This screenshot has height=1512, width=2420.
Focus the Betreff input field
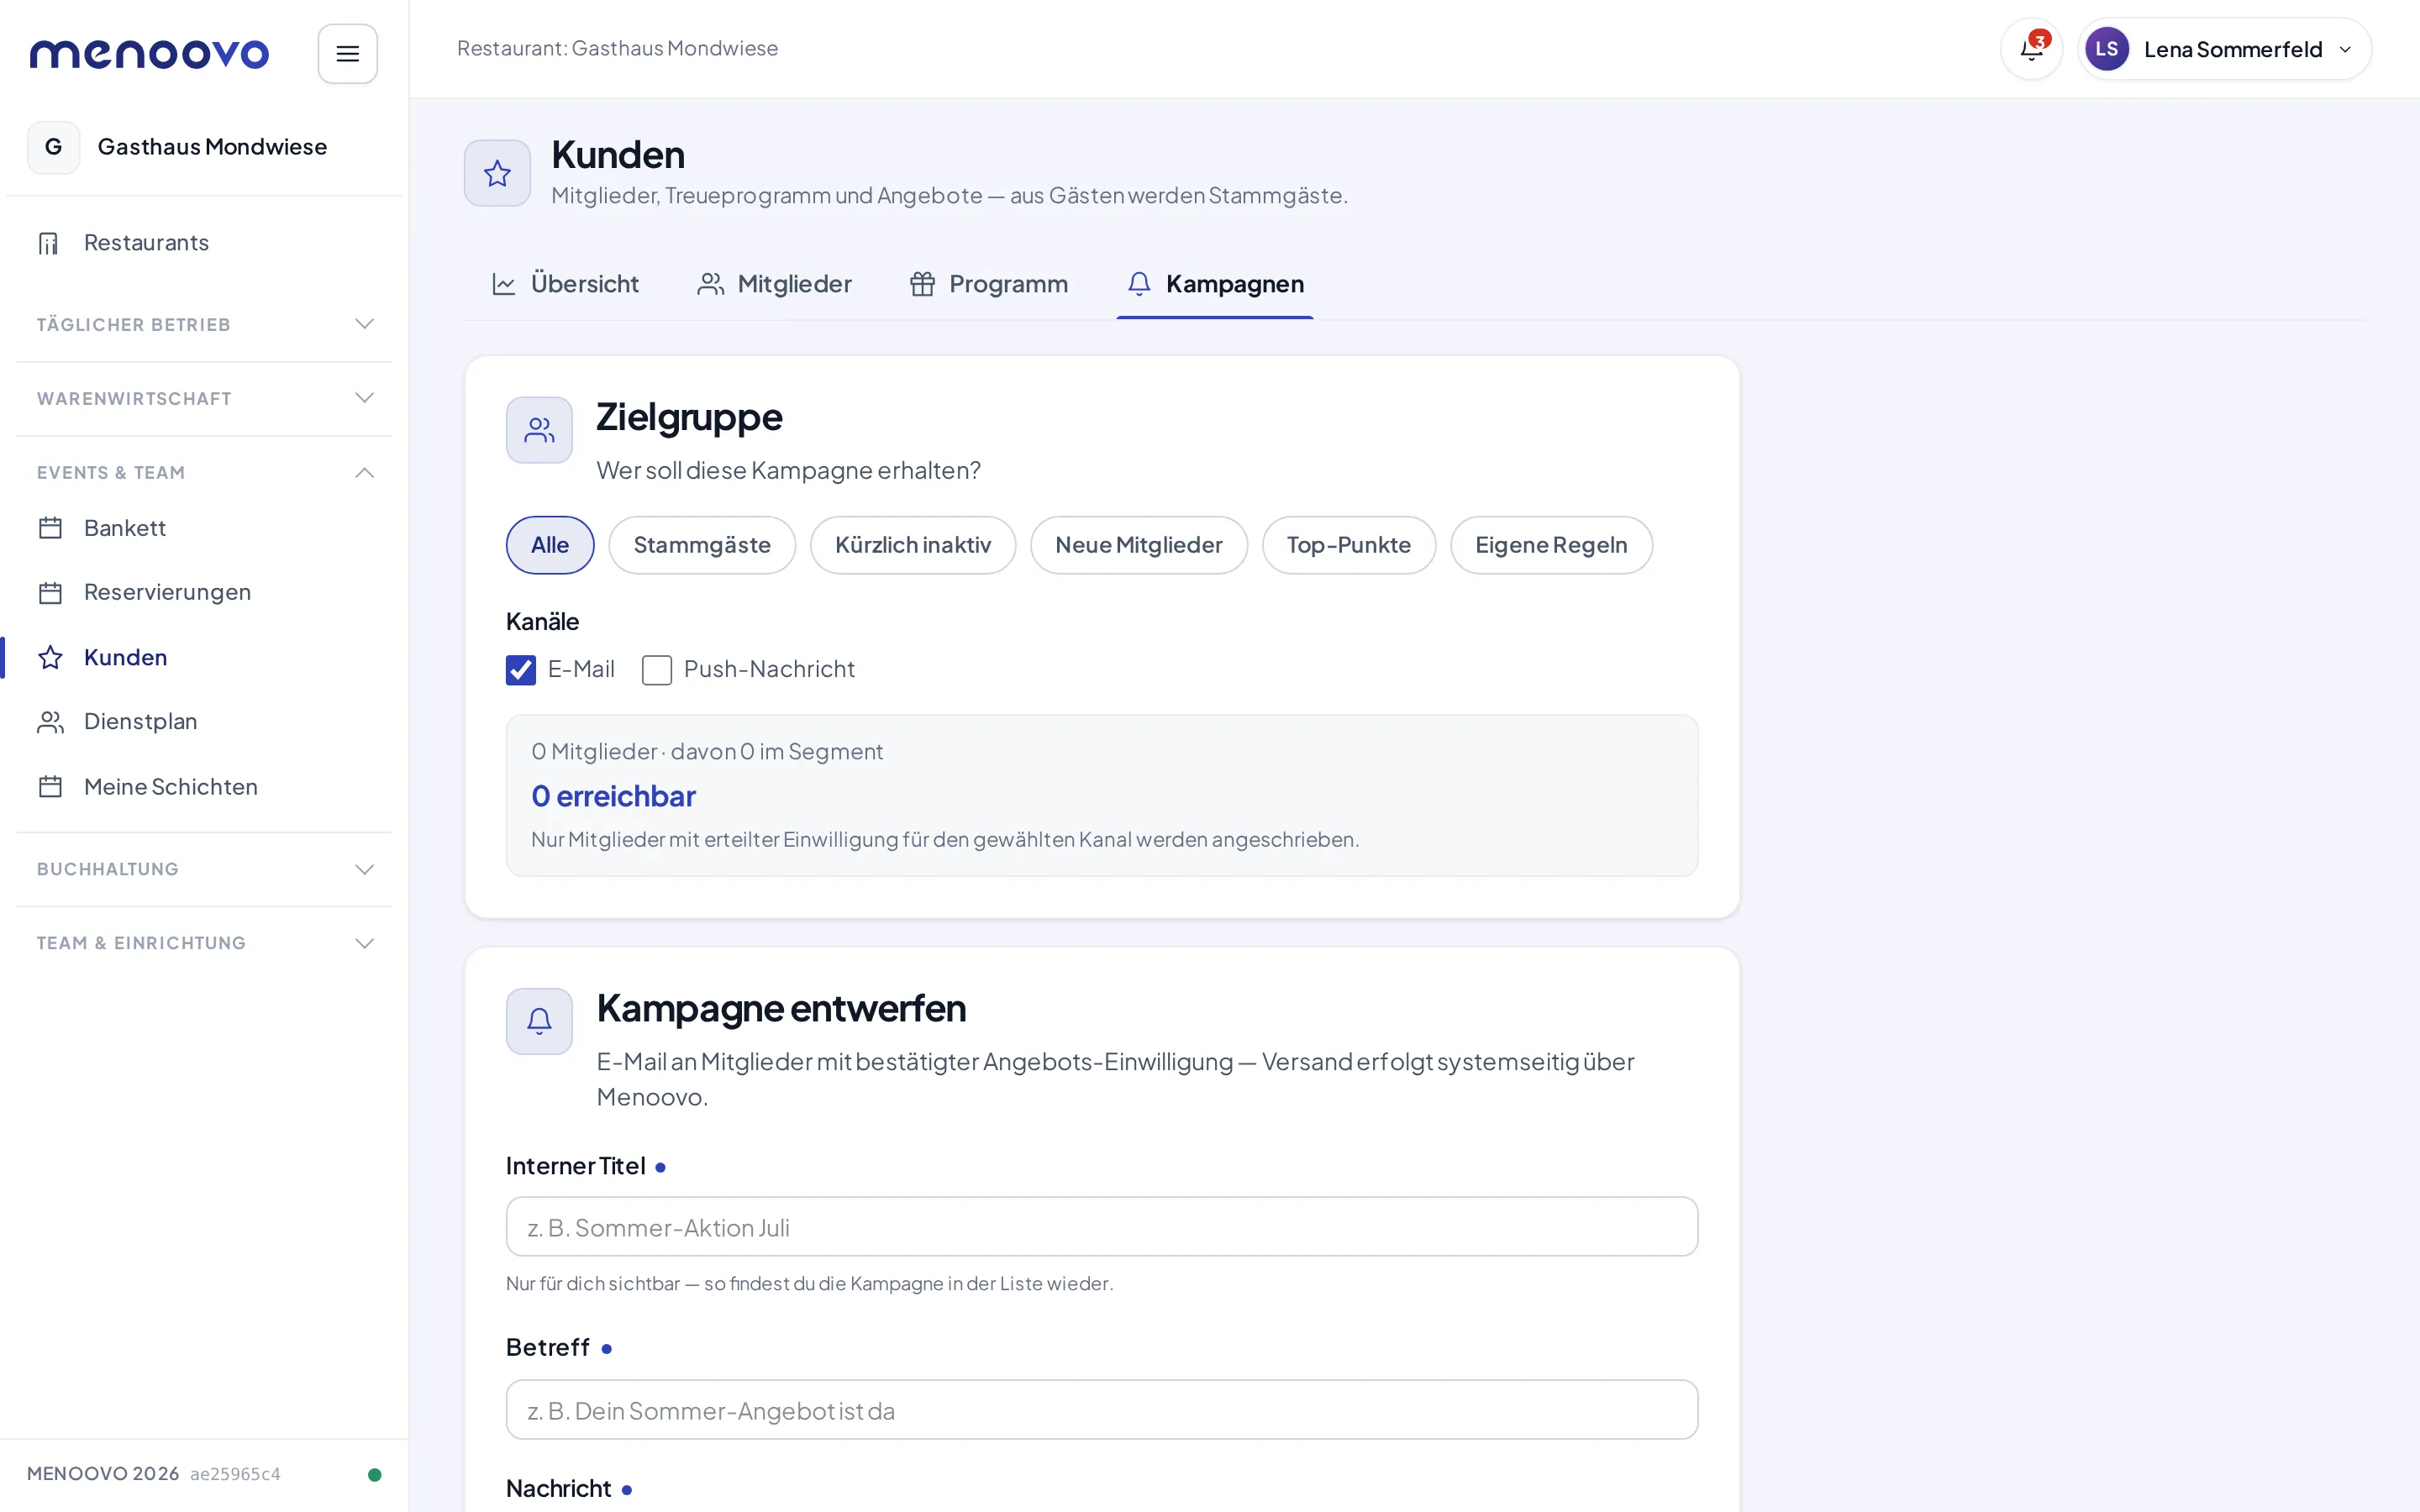pos(1102,1410)
